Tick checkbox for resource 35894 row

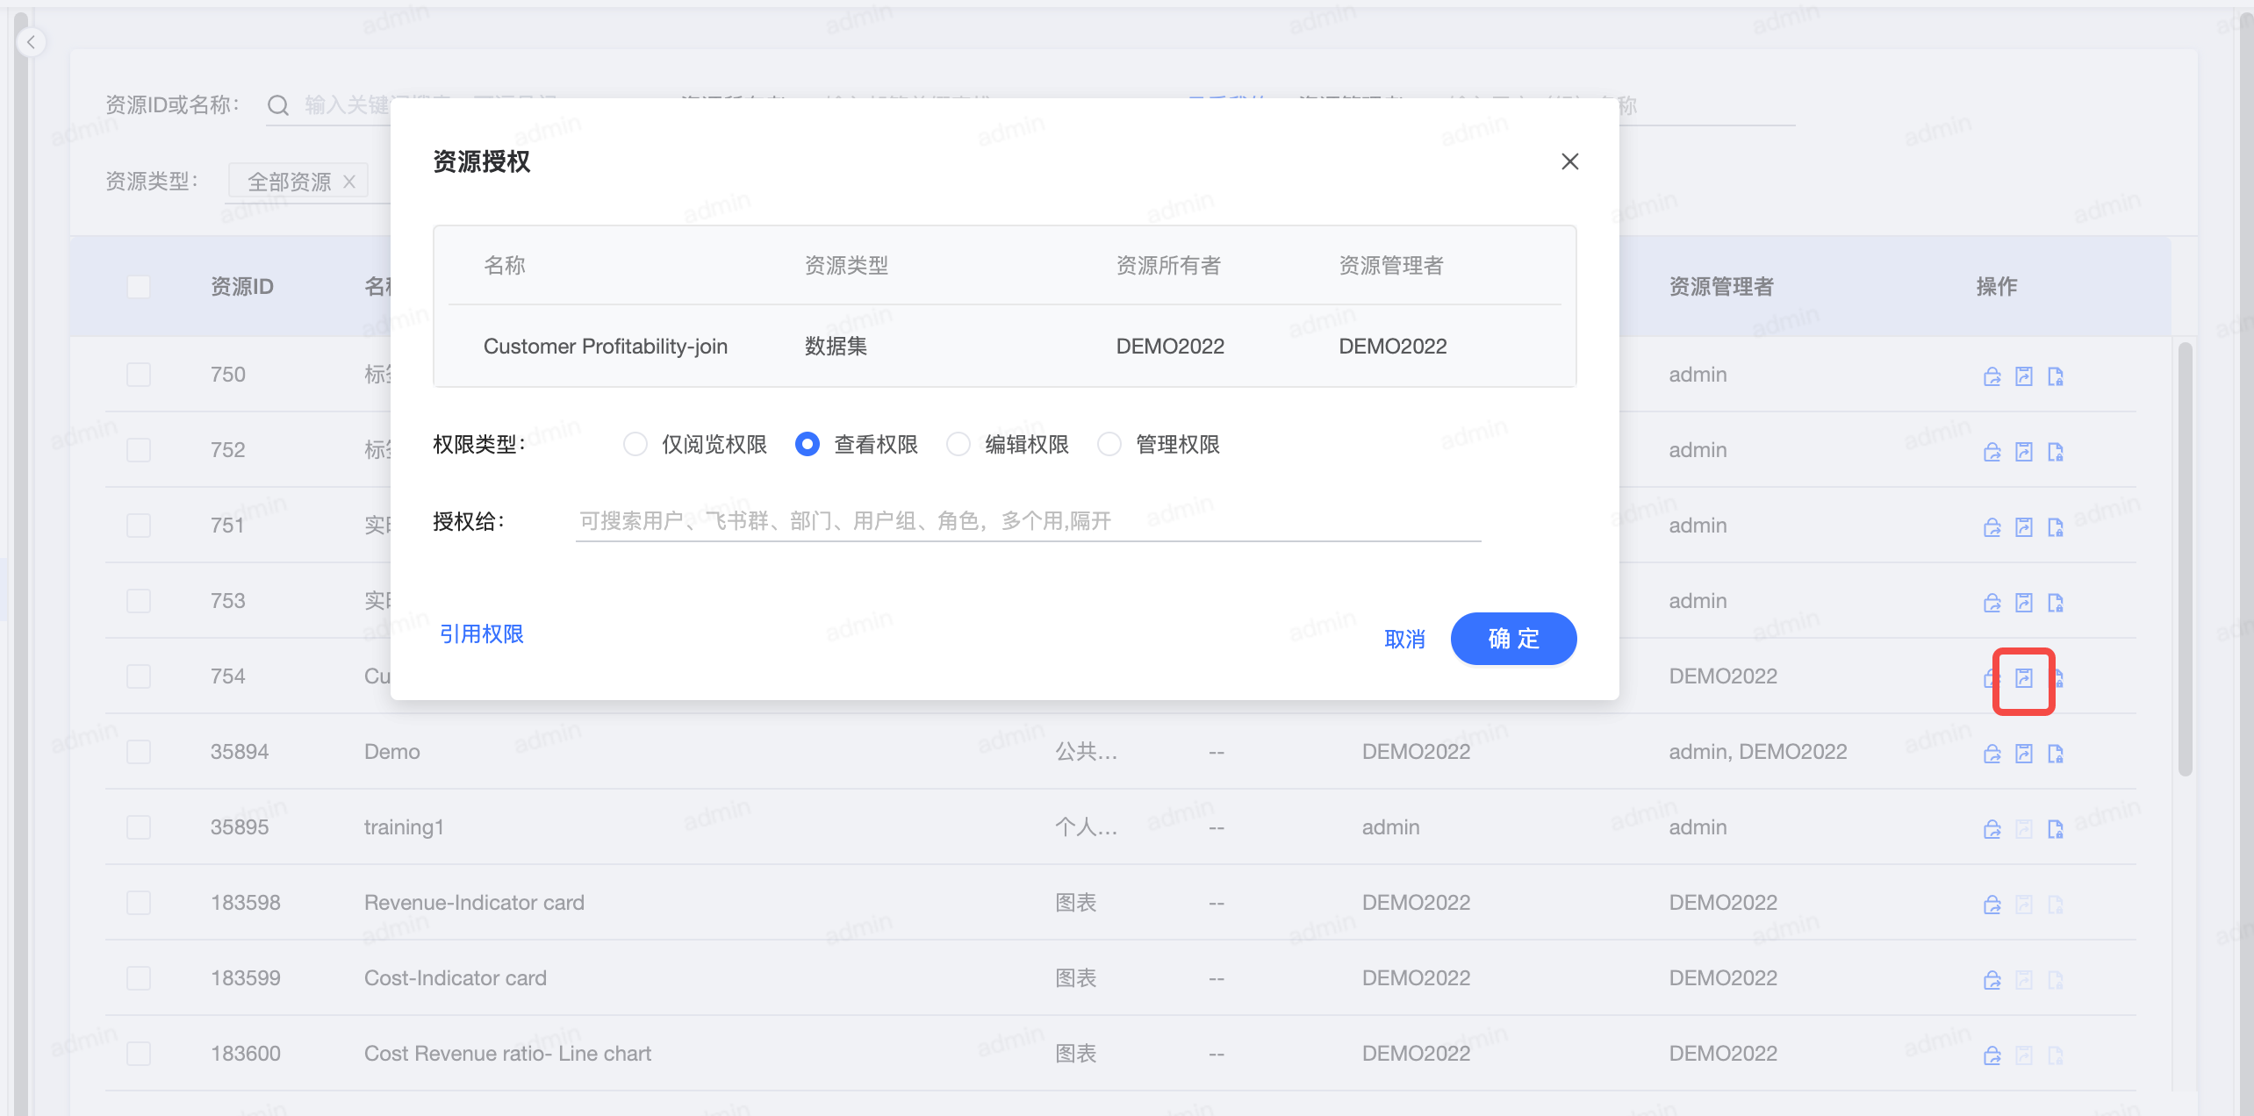point(139,752)
